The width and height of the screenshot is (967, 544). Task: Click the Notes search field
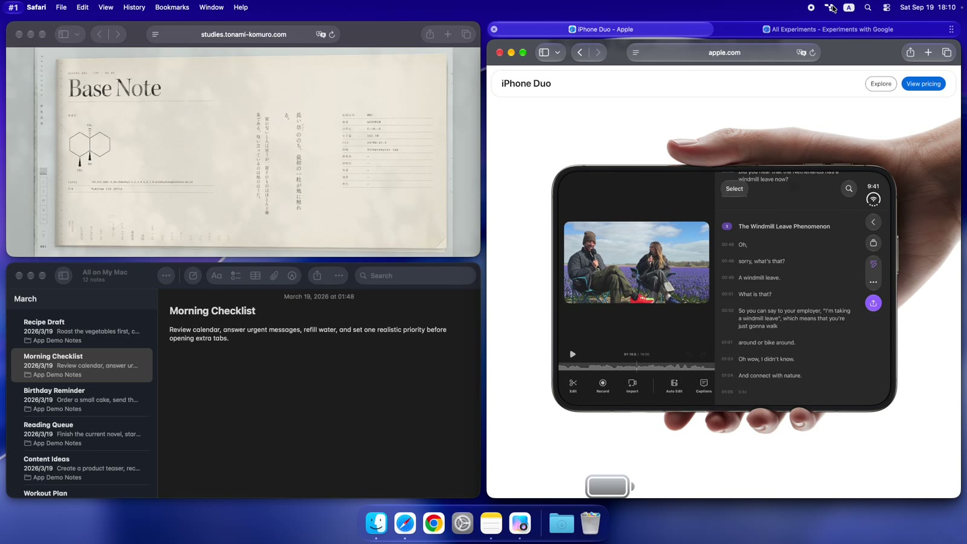415,276
